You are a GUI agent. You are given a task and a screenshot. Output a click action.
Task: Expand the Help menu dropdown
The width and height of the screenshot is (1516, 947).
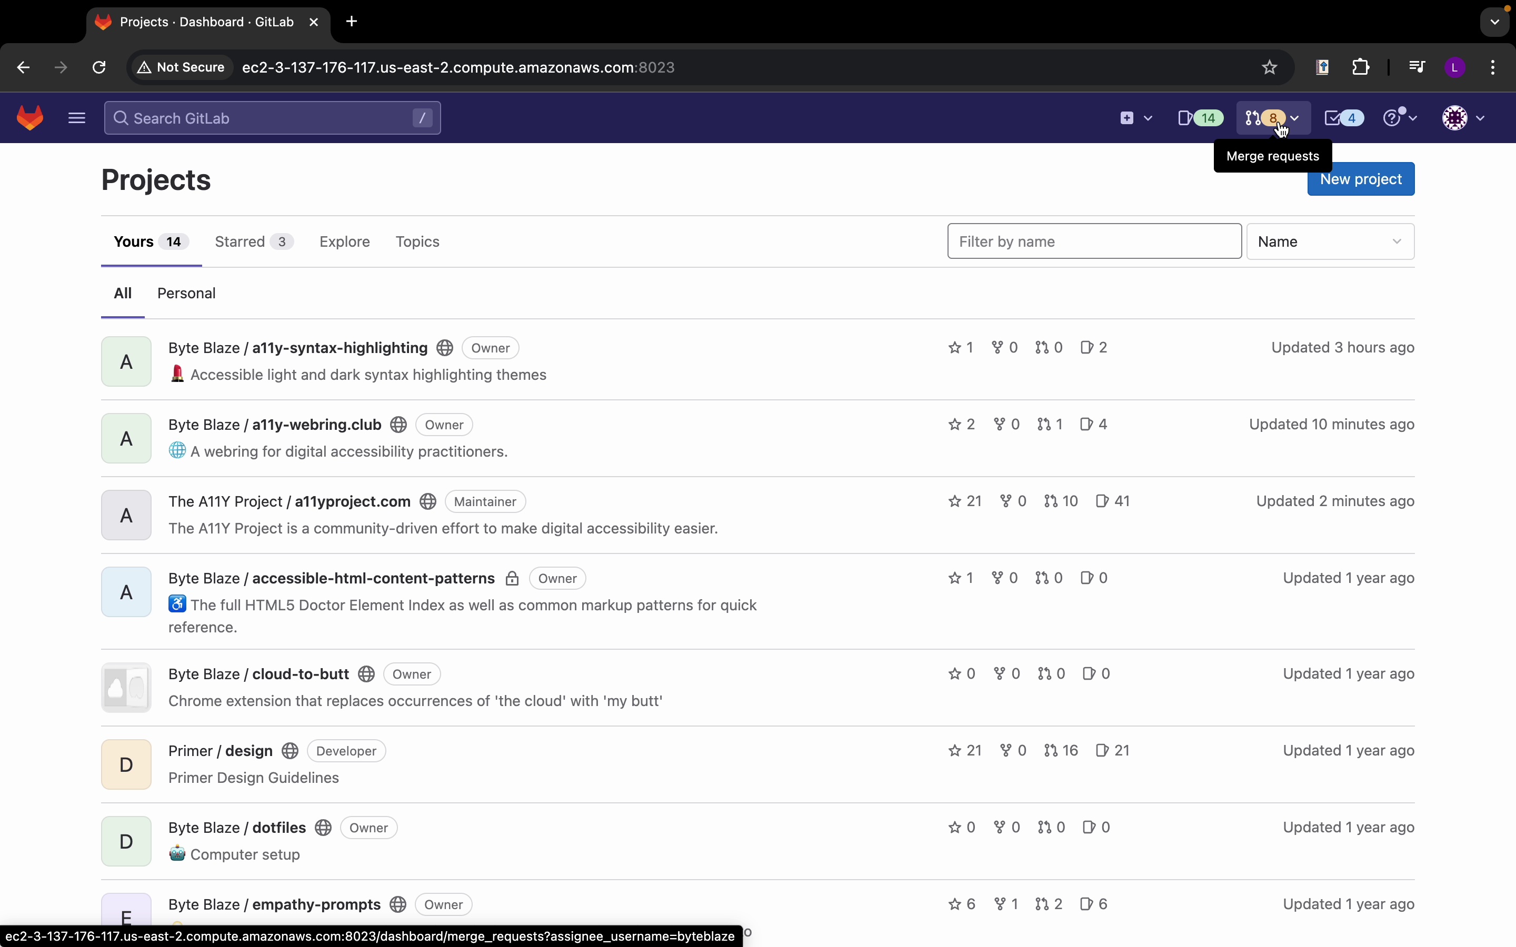coord(1400,118)
